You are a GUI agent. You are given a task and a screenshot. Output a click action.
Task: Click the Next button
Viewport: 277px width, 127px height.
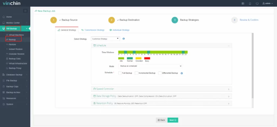[173, 120]
